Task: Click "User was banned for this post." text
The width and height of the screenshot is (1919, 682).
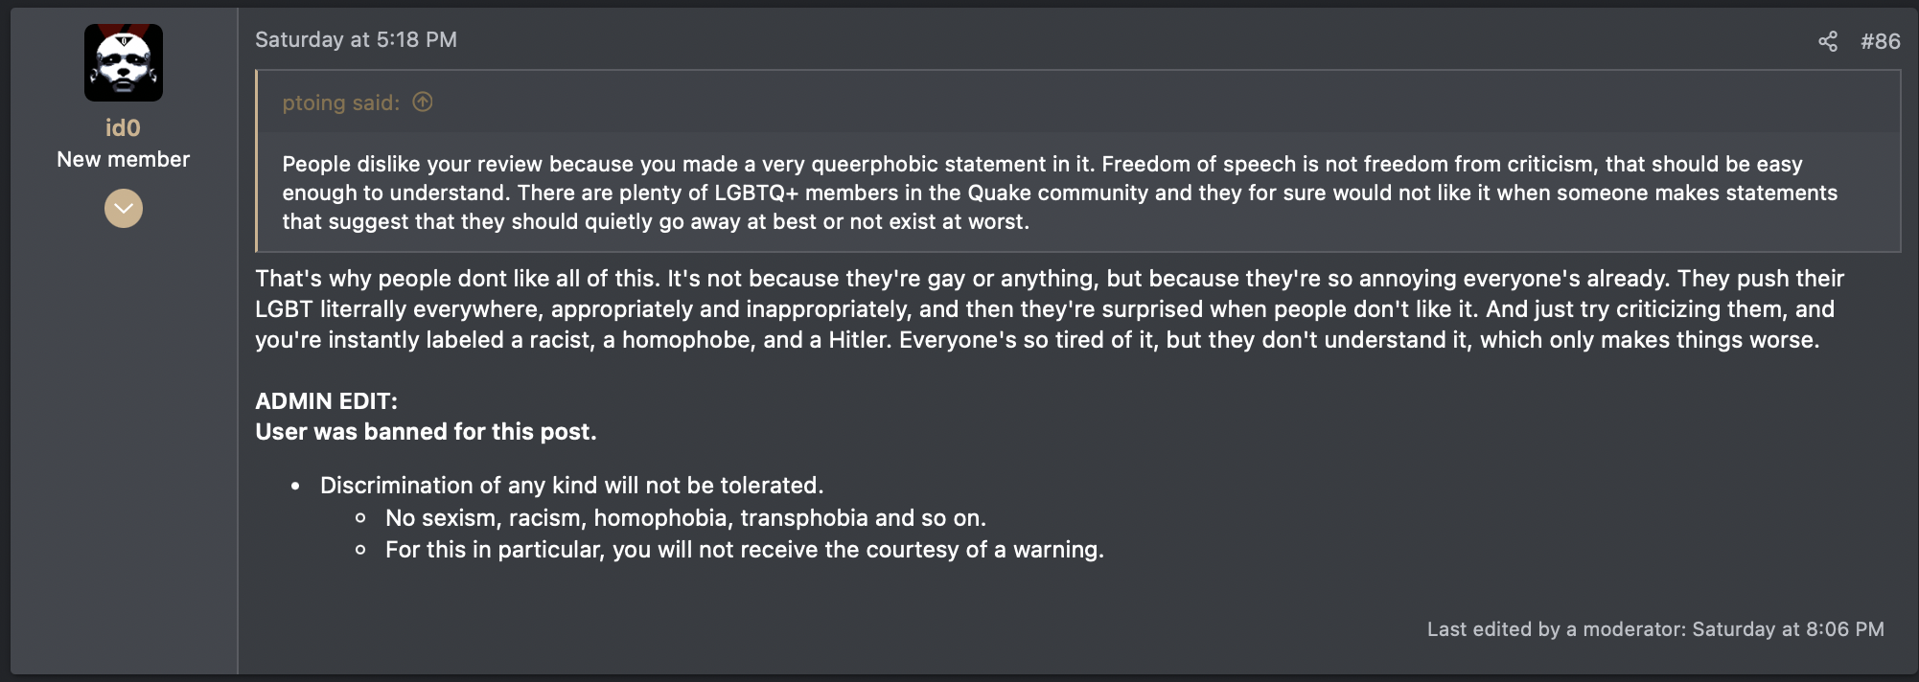Action: [426, 432]
